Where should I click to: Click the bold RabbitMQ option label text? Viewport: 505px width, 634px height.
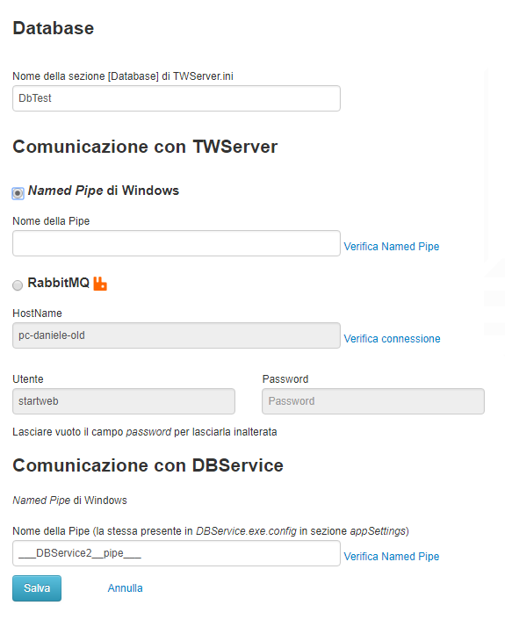pos(59,283)
